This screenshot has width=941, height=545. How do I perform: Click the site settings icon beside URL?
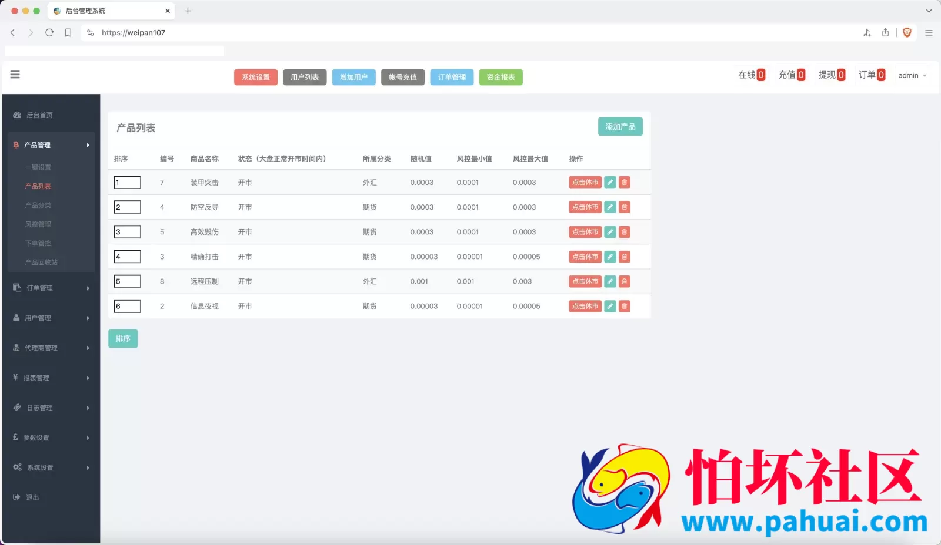click(90, 33)
